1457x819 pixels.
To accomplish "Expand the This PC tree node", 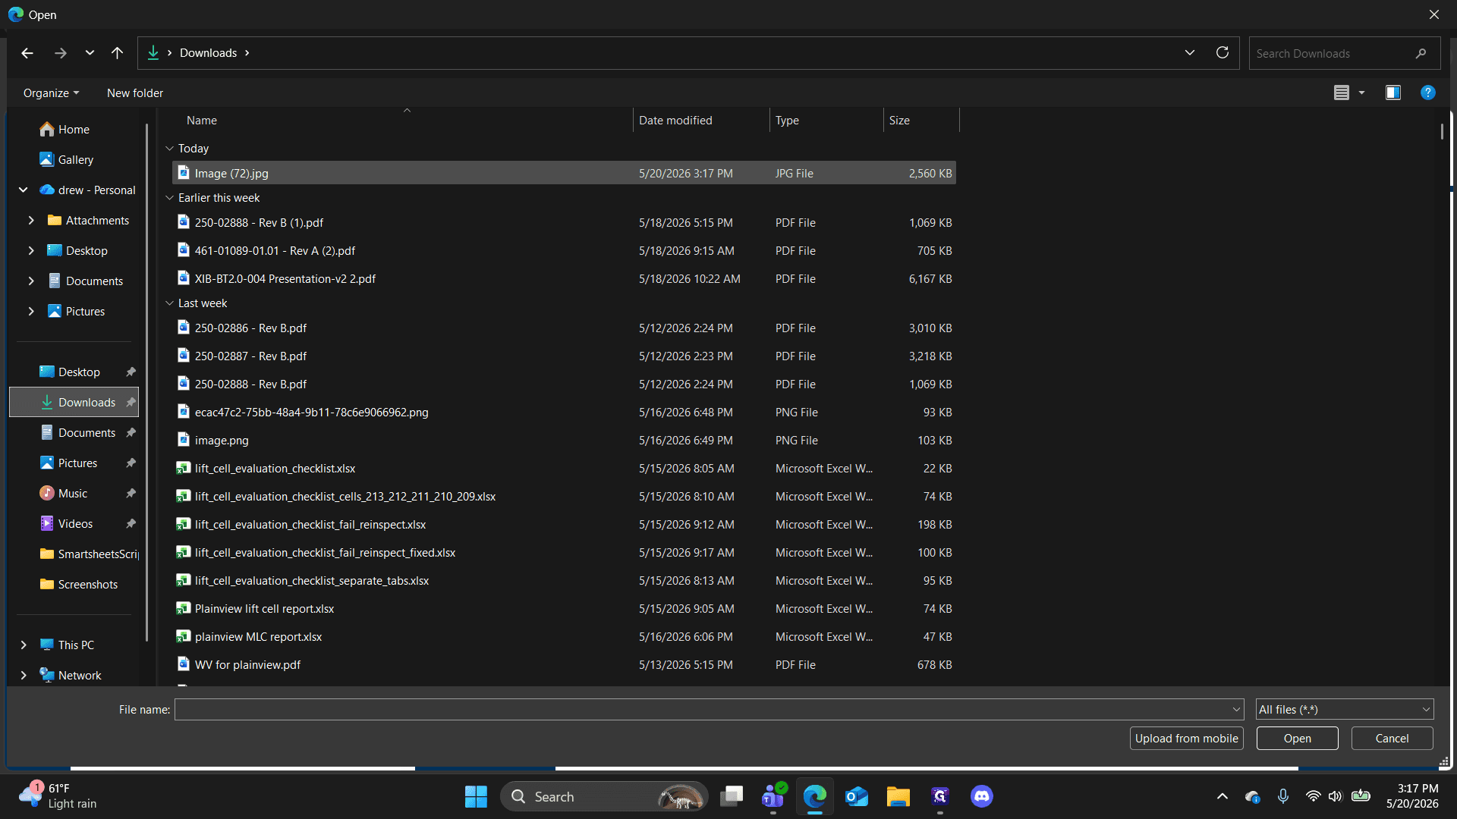I will click(x=24, y=645).
